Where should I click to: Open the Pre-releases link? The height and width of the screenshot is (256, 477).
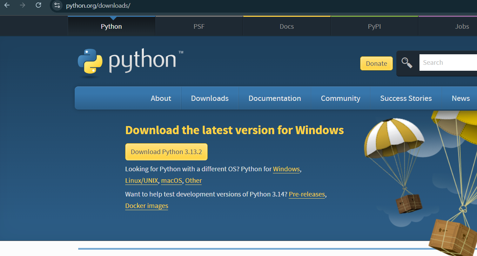coord(307,194)
